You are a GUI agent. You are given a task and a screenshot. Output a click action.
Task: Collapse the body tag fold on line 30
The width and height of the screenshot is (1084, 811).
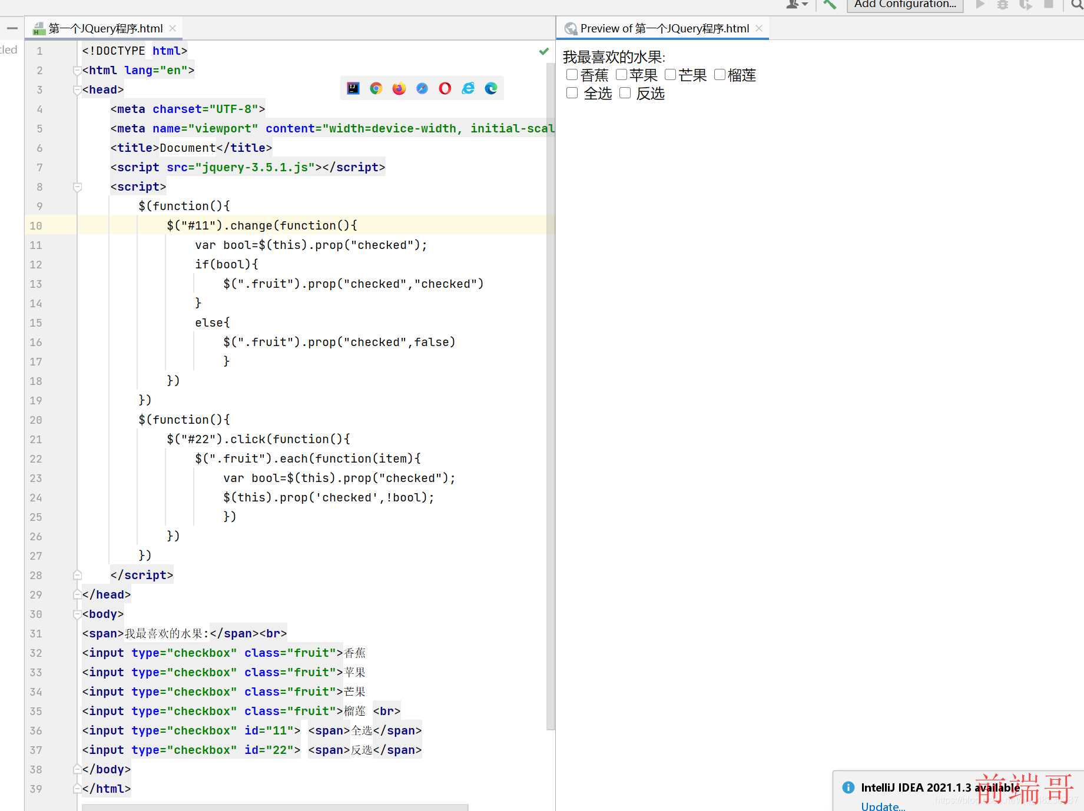pyautogui.click(x=77, y=614)
